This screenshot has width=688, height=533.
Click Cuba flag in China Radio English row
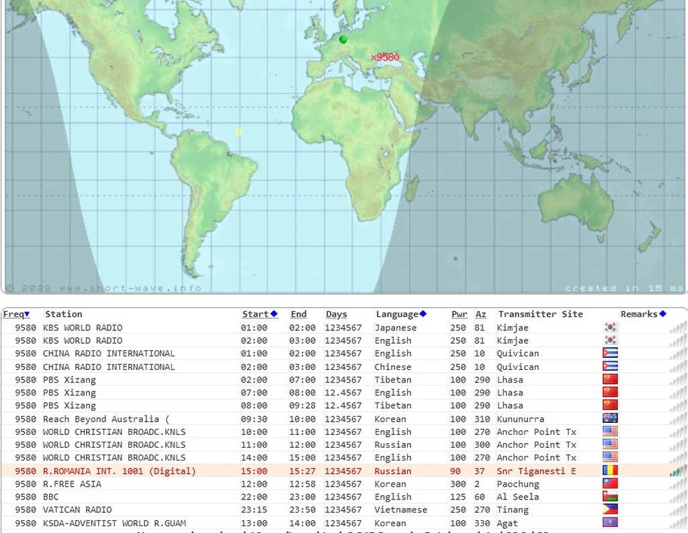(x=610, y=353)
